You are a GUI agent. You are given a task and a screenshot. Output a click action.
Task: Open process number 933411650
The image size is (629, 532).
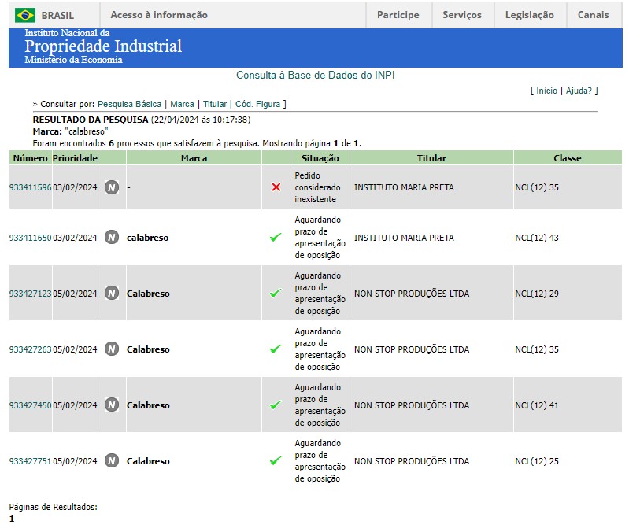[31, 238]
